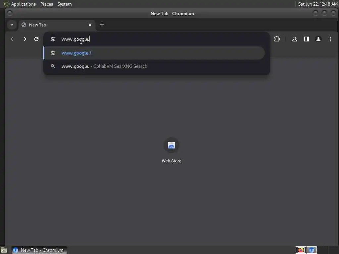Image resolution: width=339 pixels, height=254 pixels.
Task: Open a new tab with plus button
Action: point(102,25)
